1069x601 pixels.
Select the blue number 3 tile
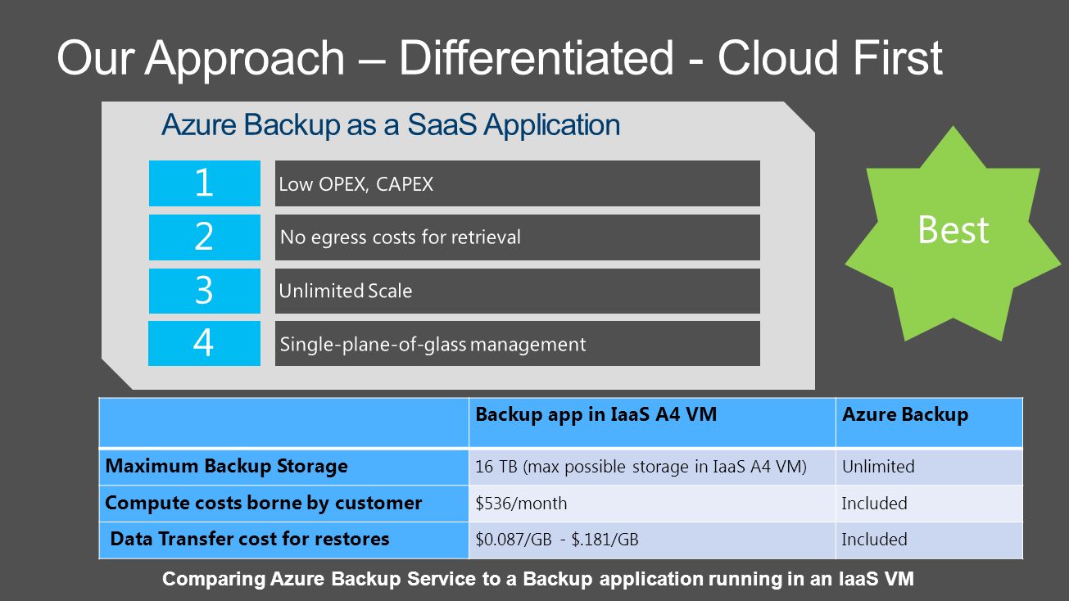point(205,291)
